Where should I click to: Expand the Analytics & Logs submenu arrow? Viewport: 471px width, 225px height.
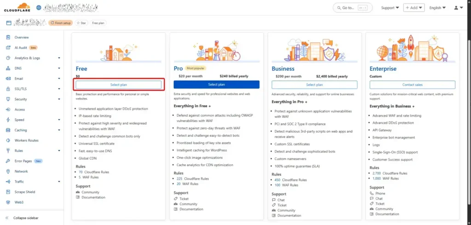click(59, 58)
